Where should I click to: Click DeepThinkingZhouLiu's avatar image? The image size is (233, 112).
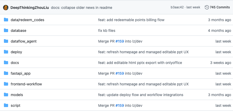[x=6, y=8]
